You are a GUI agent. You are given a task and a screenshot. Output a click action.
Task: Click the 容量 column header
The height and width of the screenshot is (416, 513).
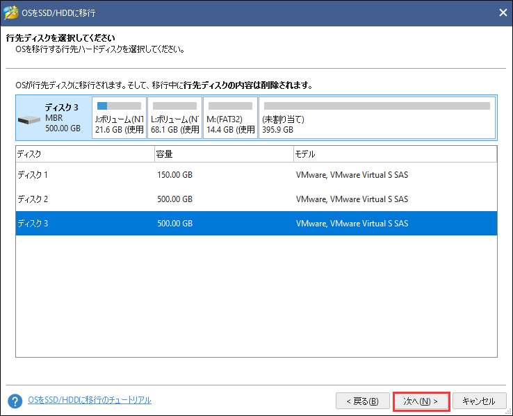224,154
